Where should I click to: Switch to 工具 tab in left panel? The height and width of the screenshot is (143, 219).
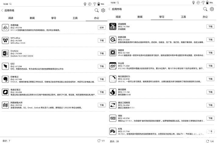75,18
